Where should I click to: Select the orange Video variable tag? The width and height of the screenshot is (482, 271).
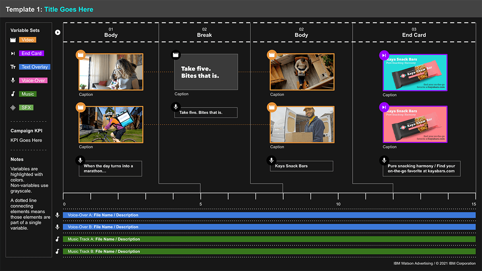pos(27,40)
